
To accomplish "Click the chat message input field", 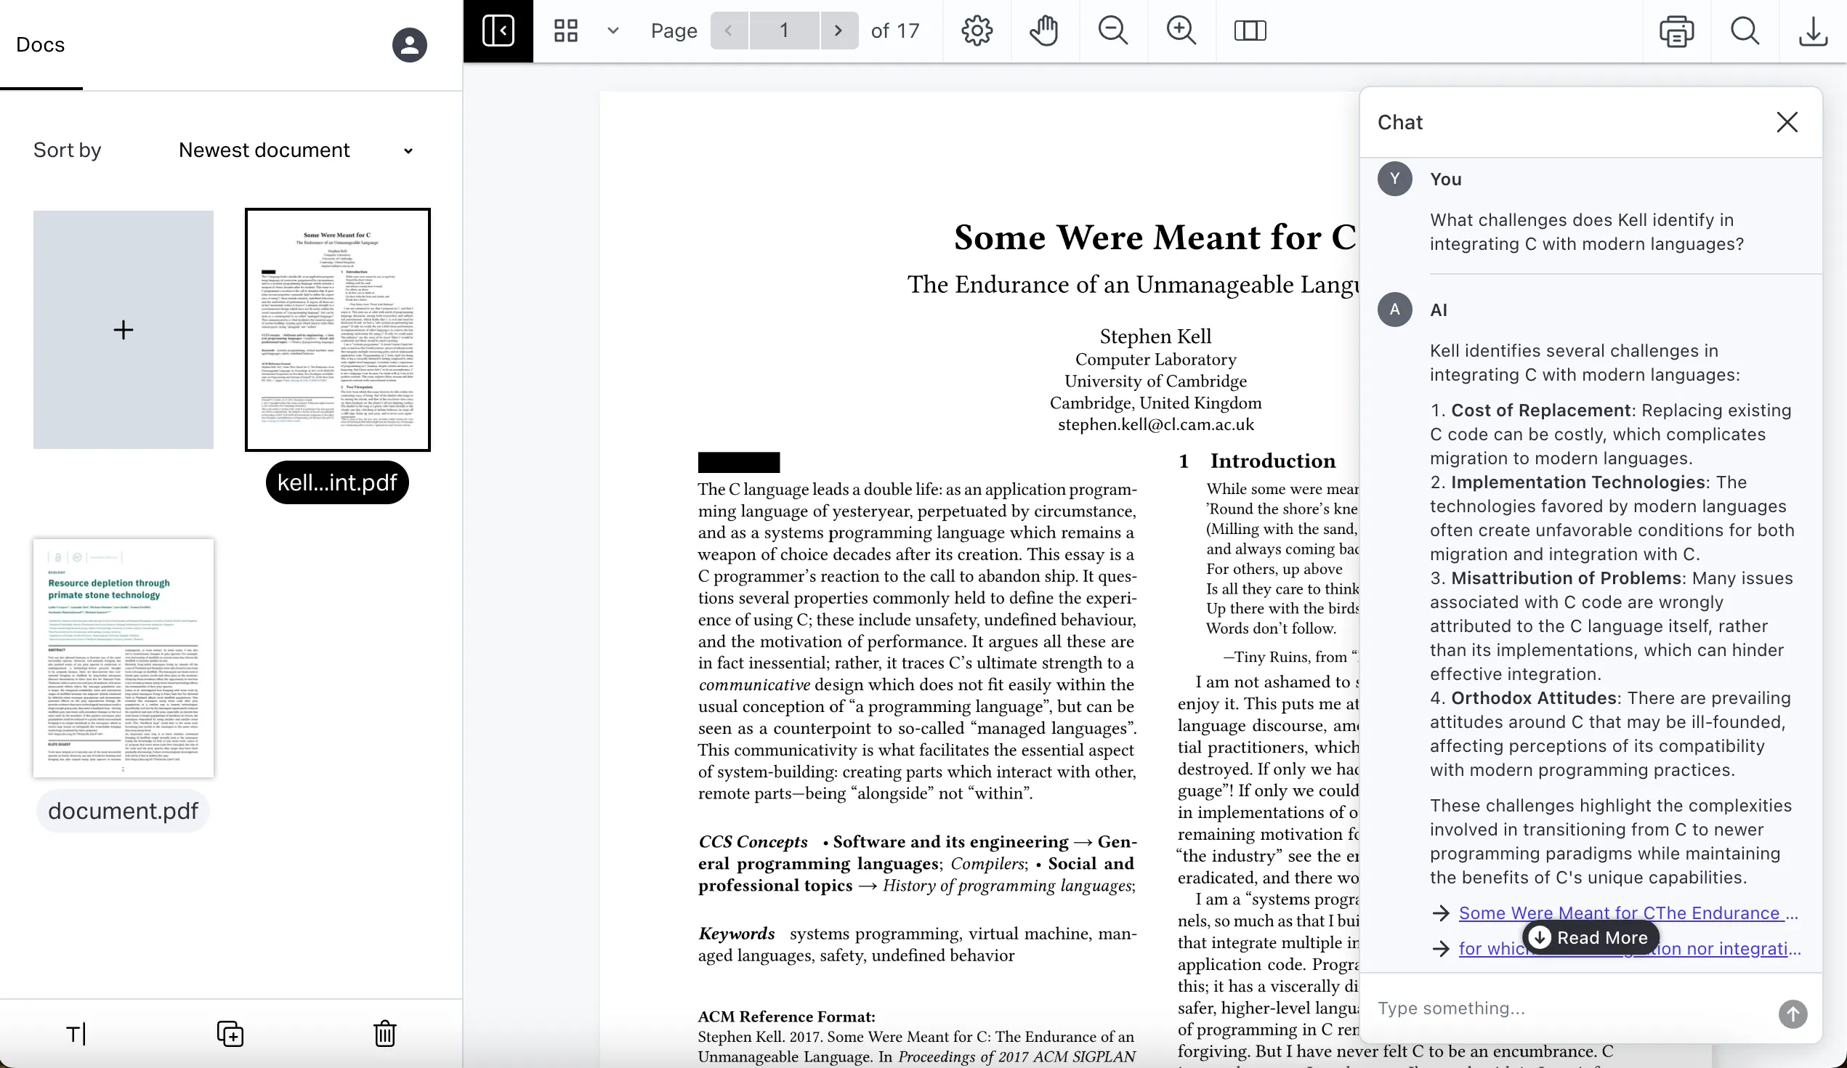I will (x=1569, y=1008).
